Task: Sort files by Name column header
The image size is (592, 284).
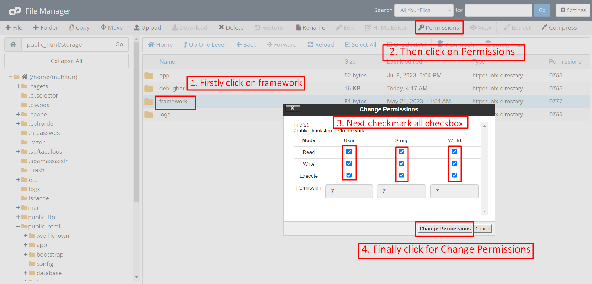Action: (167, 62)
